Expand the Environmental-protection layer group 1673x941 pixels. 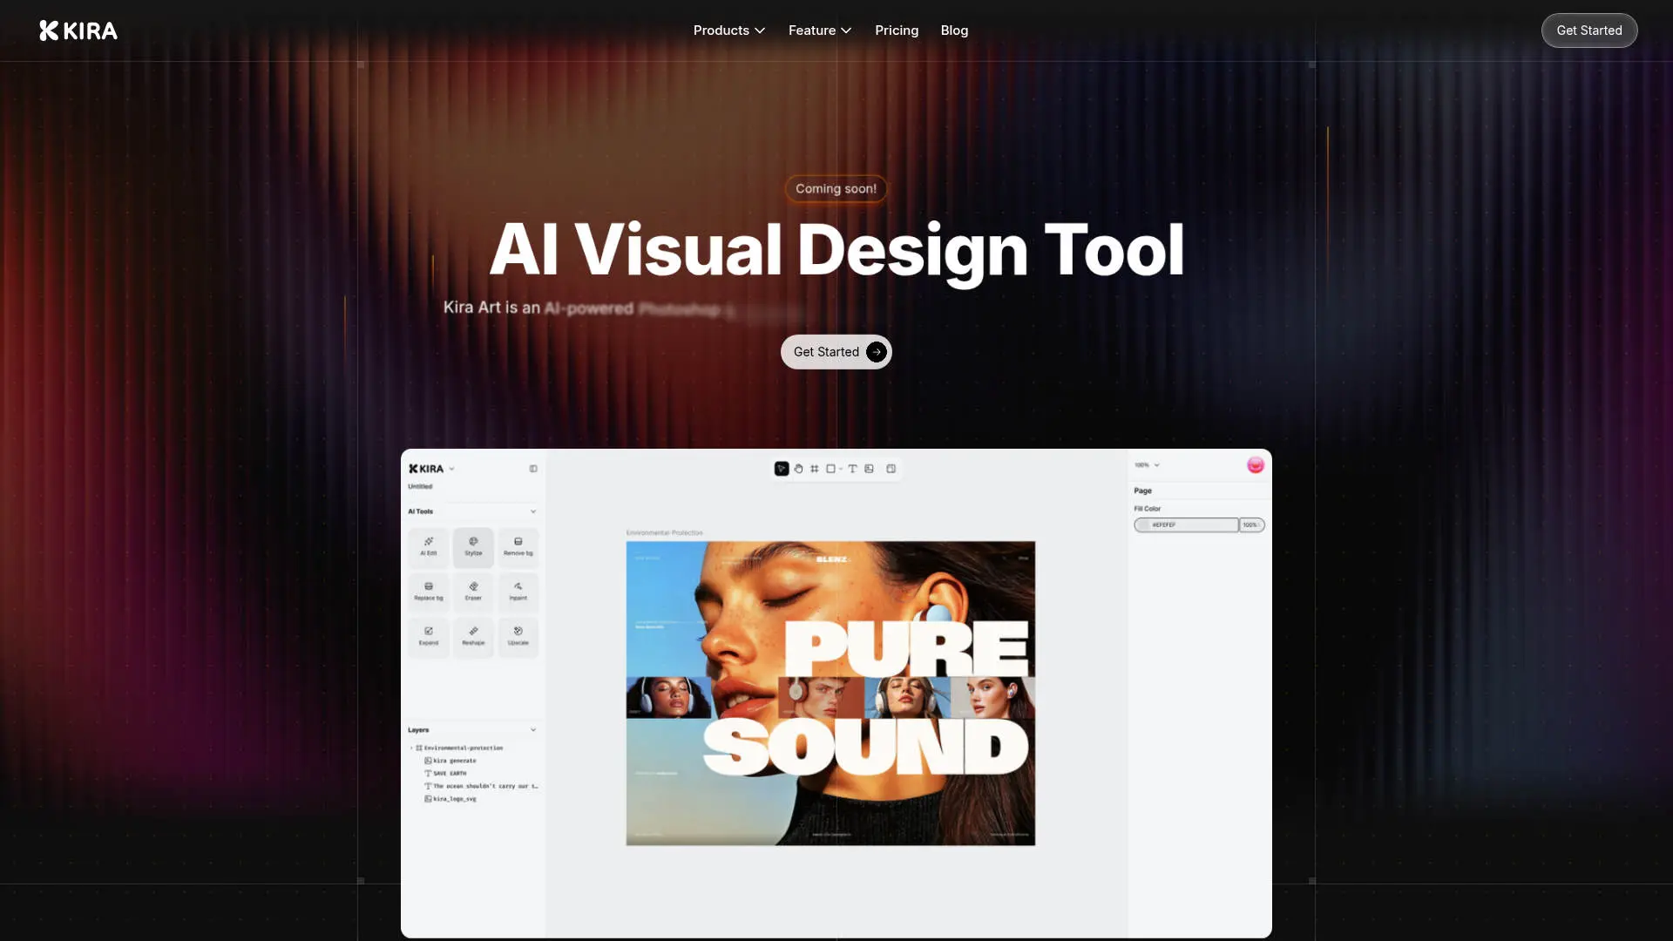point(411,748)
